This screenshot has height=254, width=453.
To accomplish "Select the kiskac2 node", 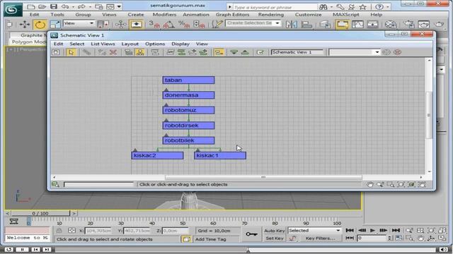I will coord(157,155).
